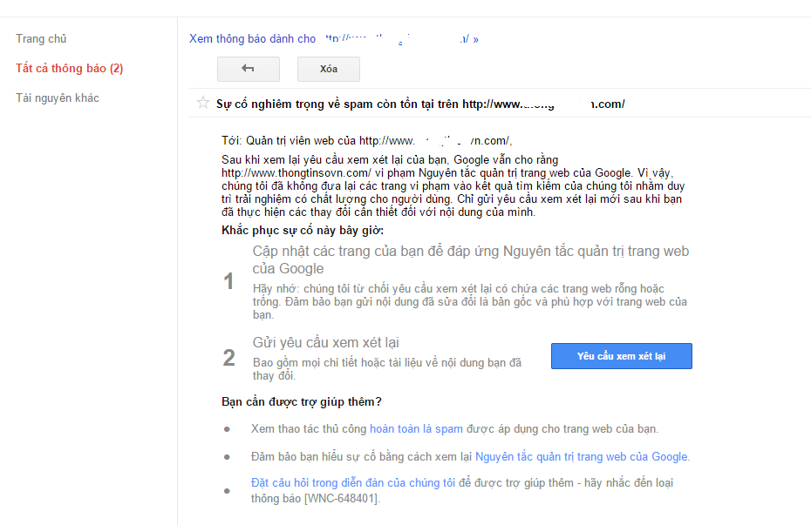Click the Yêu cầu xem xét lại button
This screenshot has height=525, width=811.
click(621, 356)
